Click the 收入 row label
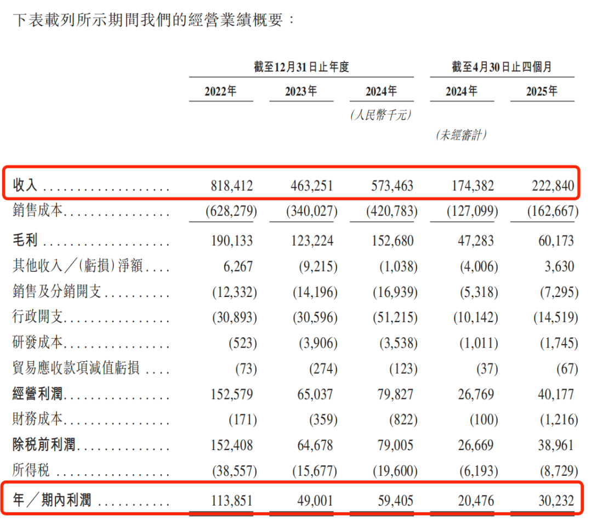592x522 pixels. 25,186
